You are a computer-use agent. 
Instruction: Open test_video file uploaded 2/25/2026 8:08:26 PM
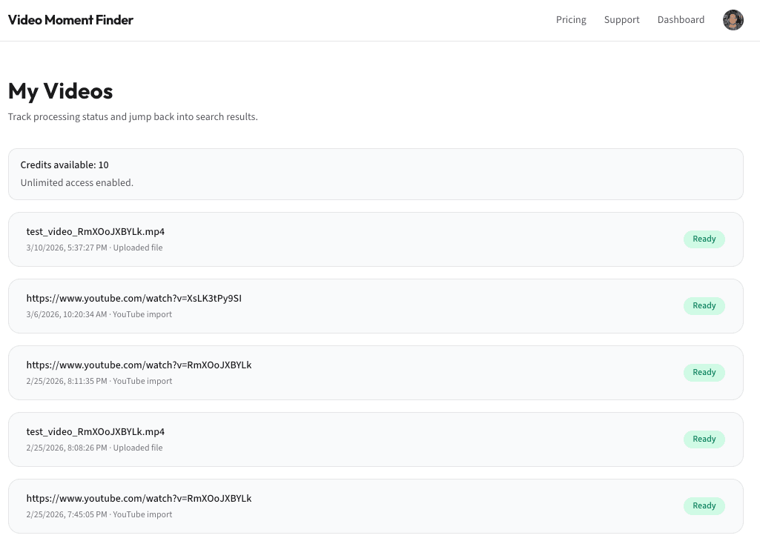96,432
